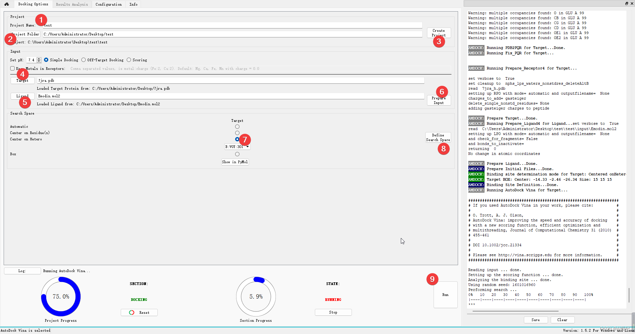Click the Section Progress 5.9% ring
This screenshot has height=334, width=635.
point(256,297)
